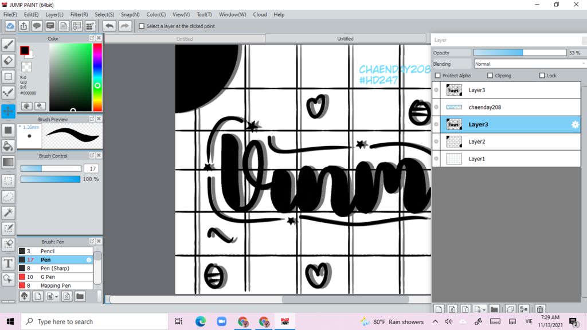Select the Magic Wand tool
This screenshot has height=330, width=587.
8,213
